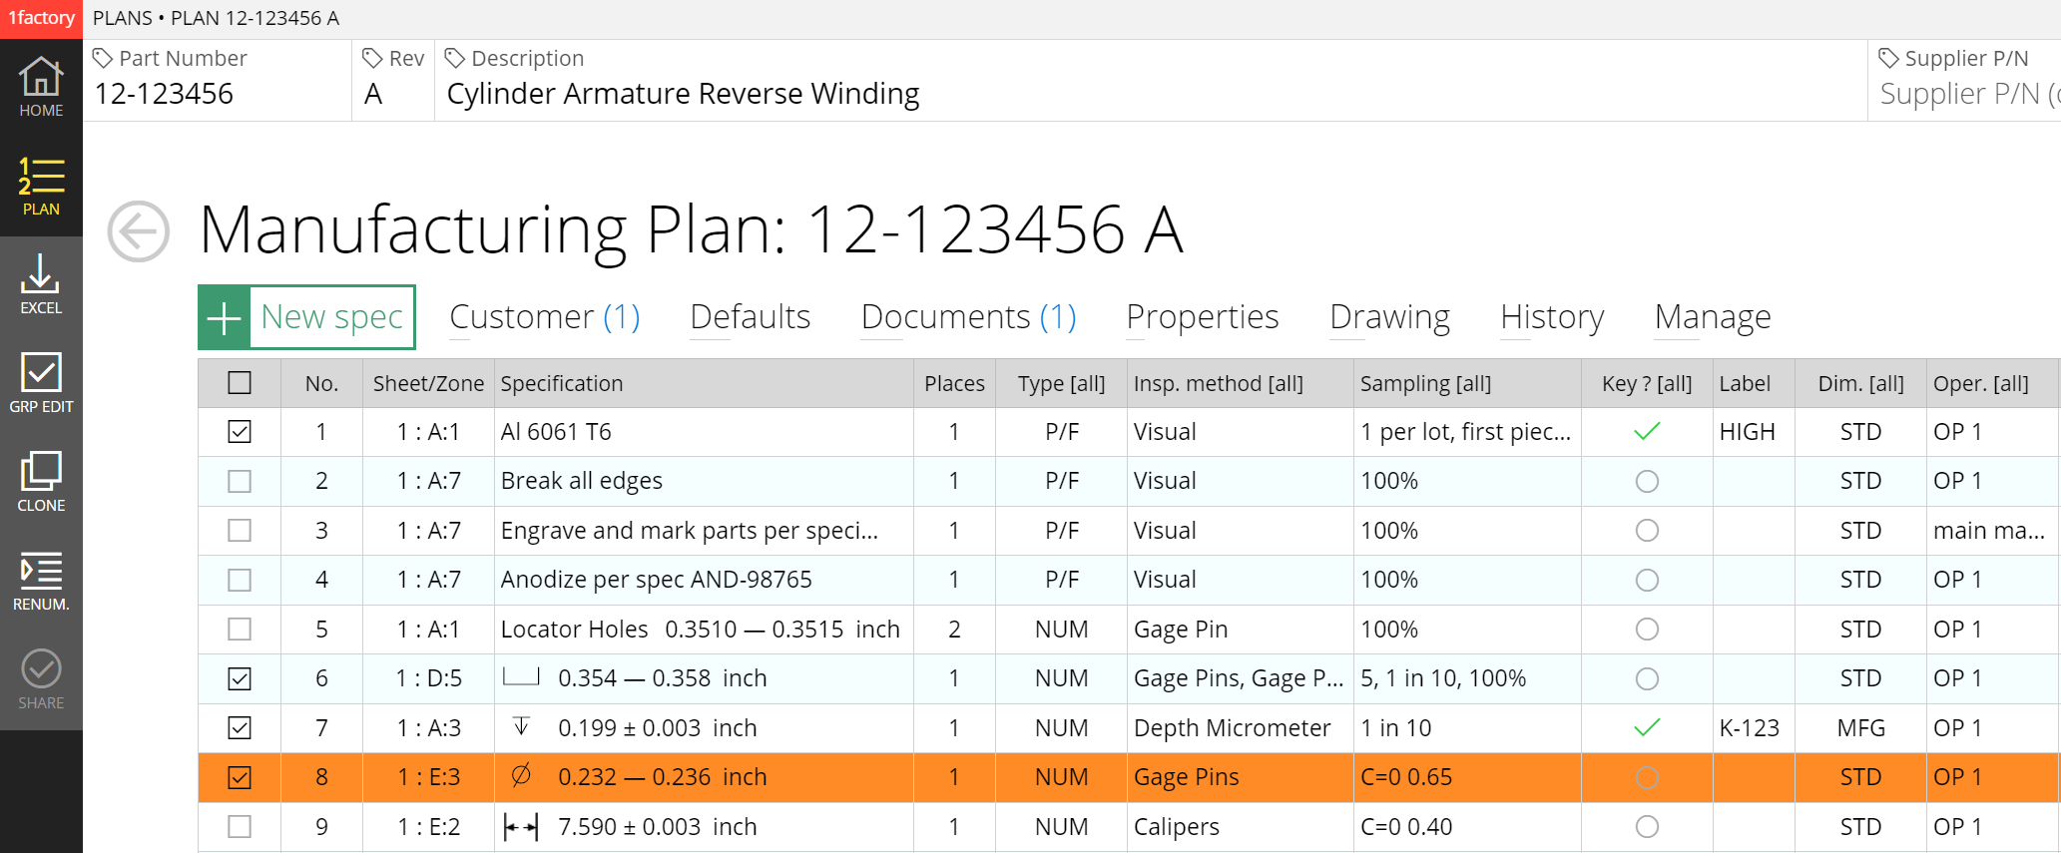Export the plan to Excel
2061x853 pixels.
41,285
